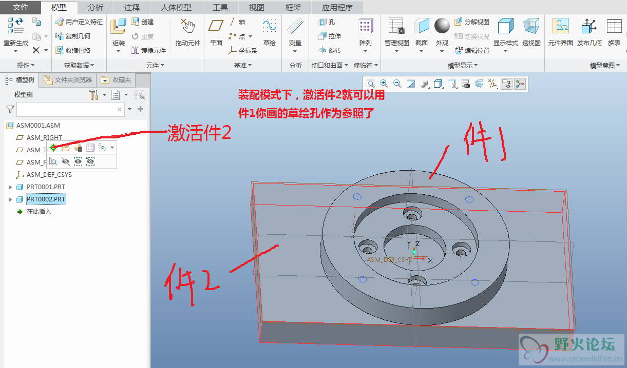
Task: Click 创建 to create a new component
Action: 143,22
